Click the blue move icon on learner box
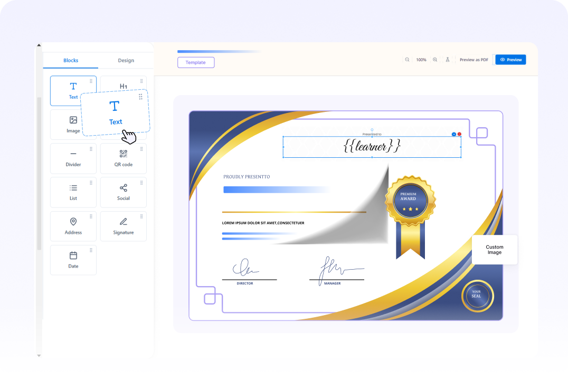The width and height of the screenshot is (568, 380). [x=454, y=134]
